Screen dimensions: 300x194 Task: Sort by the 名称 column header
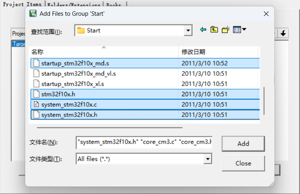click(x=104, y=52)
